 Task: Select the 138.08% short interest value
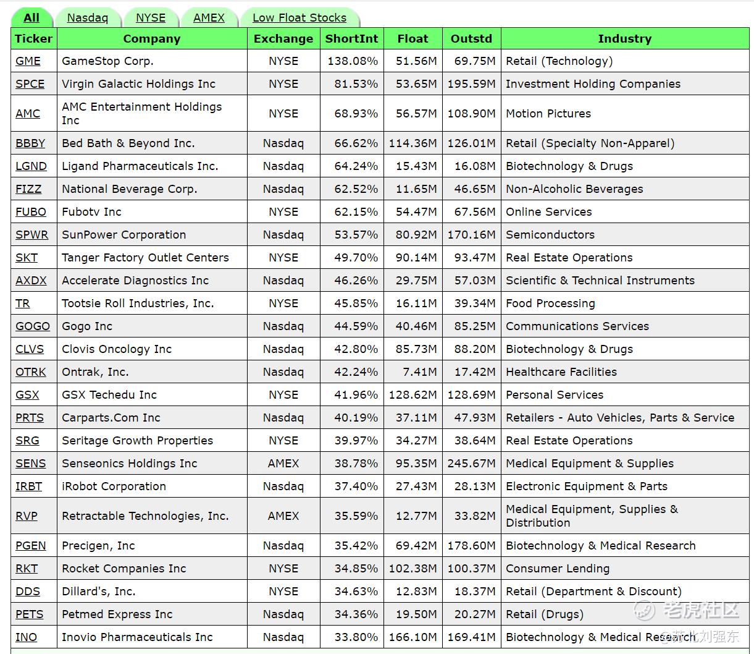pos(352,61)
